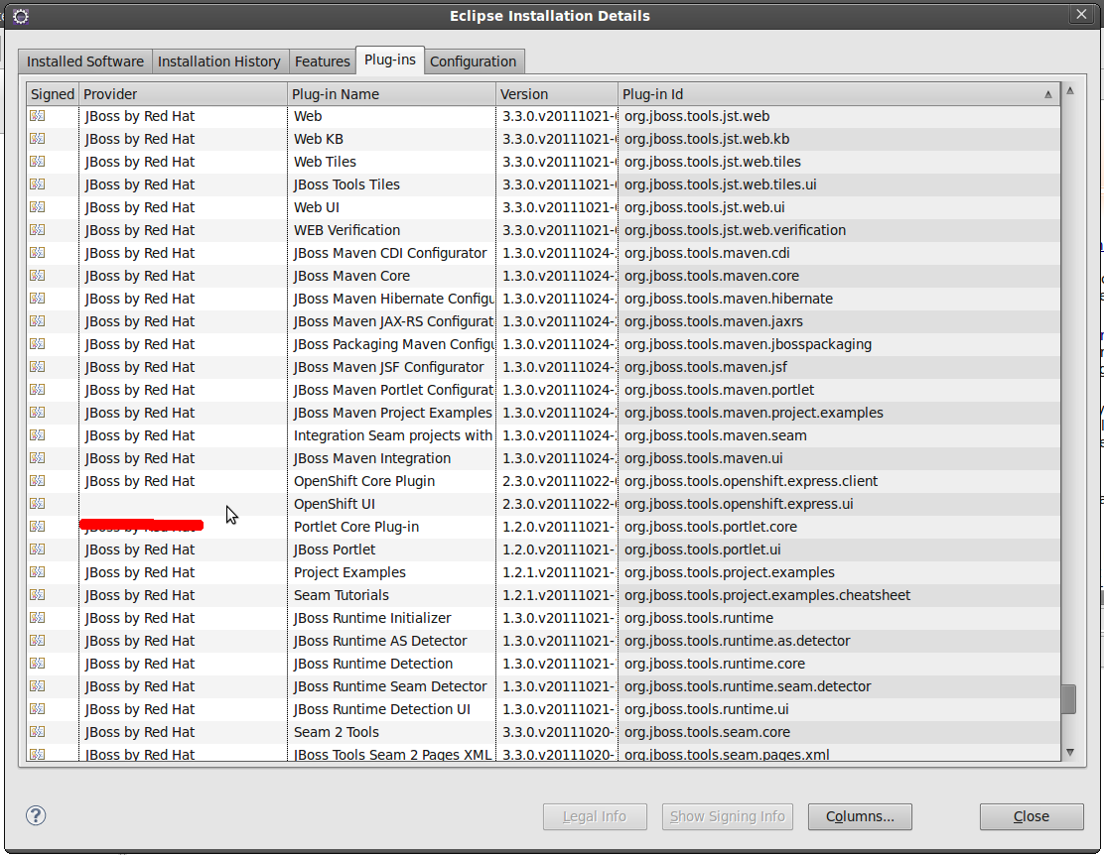The image size is (1104, 855).
Task: Click signed icon in OpenShift UI row
Action: [38, 504]
